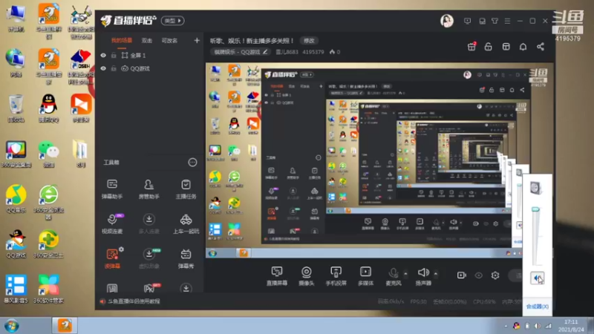Open the 弹幕秀 tool
The height and width of the screenshot is (334, 594).
click(x=186, y=258)
